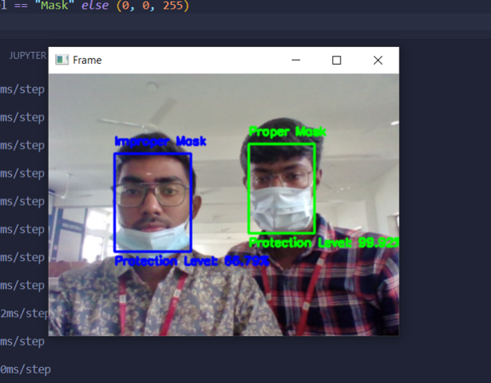Minimize the Frame window
This screenshot has width=491, height=383.
click(295, 60)
